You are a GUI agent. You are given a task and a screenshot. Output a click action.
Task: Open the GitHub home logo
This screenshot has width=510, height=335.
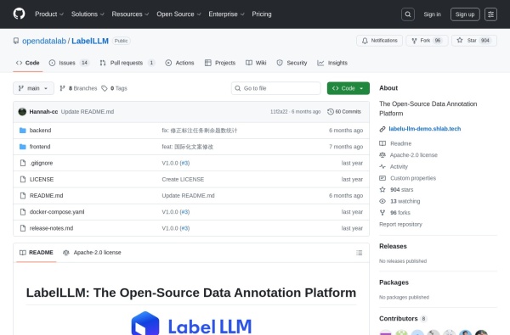(x=19, y=14)
